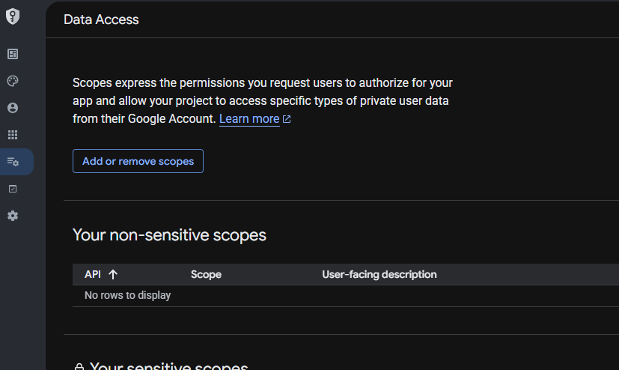Open the Audience person sidebar icon
The image size is (619, 370).
pos(13,108)
